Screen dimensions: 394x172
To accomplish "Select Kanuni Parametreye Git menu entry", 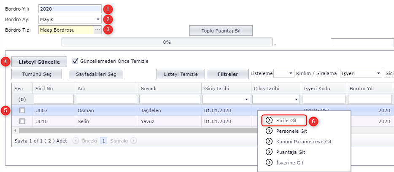I will (x=303, y=142).
